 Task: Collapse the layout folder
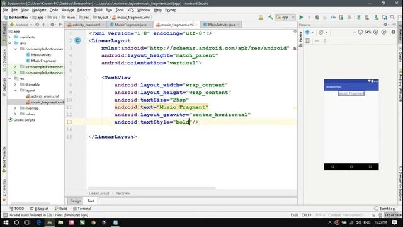(15, 90)
